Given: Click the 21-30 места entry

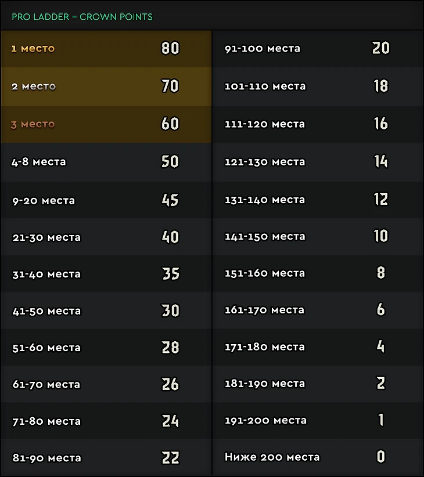Looking at the screenshot, I should pyautogui.click(x=46, y=237).
